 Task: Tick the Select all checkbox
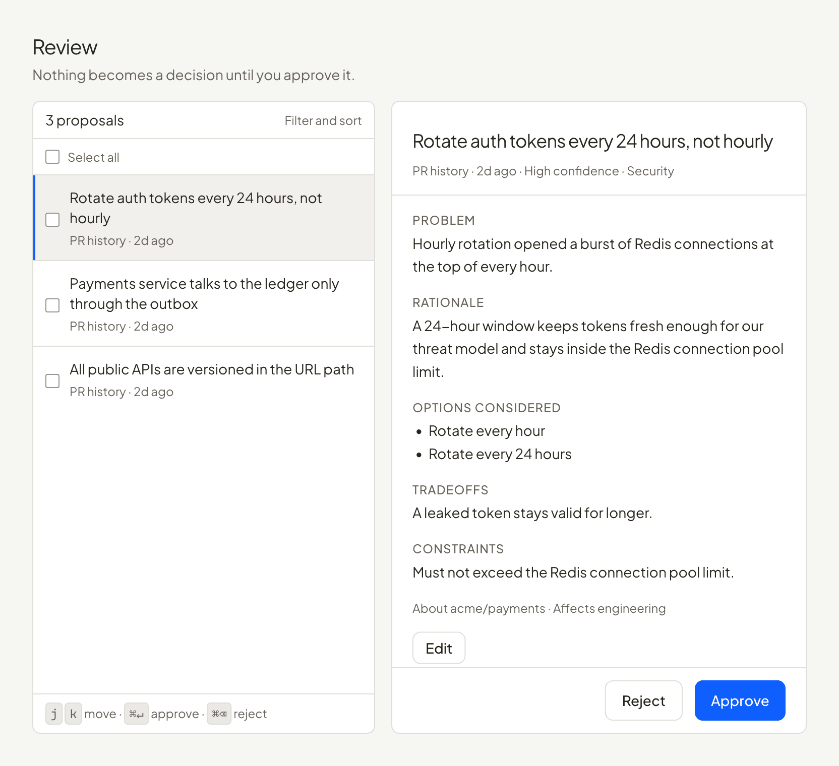pyautogui.click(x=52, y=157)
